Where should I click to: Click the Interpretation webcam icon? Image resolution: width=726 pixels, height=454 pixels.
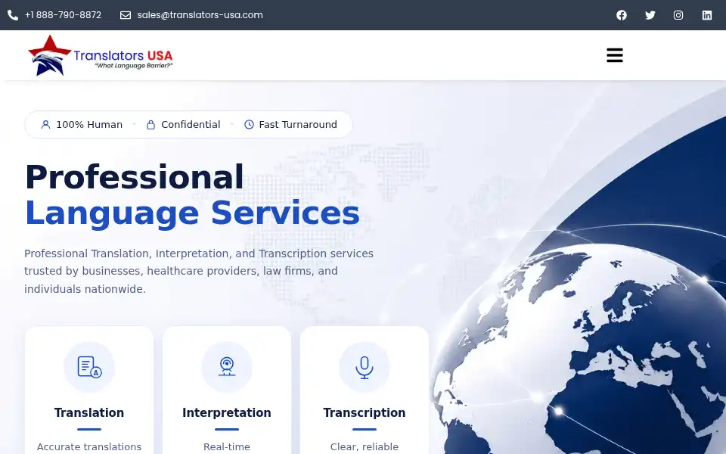[x=227, y=367]
